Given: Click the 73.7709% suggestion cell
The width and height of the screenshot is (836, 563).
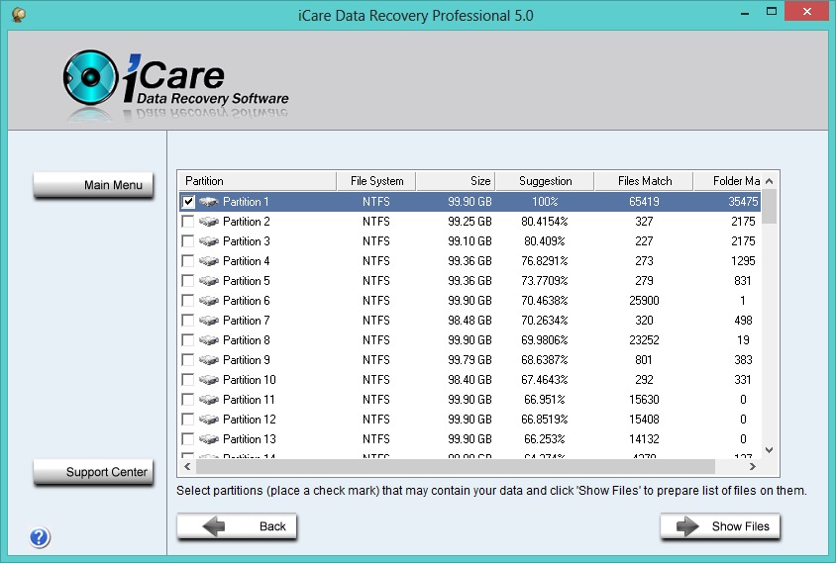Looking at the screenshot, I should click(x=545, y=281).
